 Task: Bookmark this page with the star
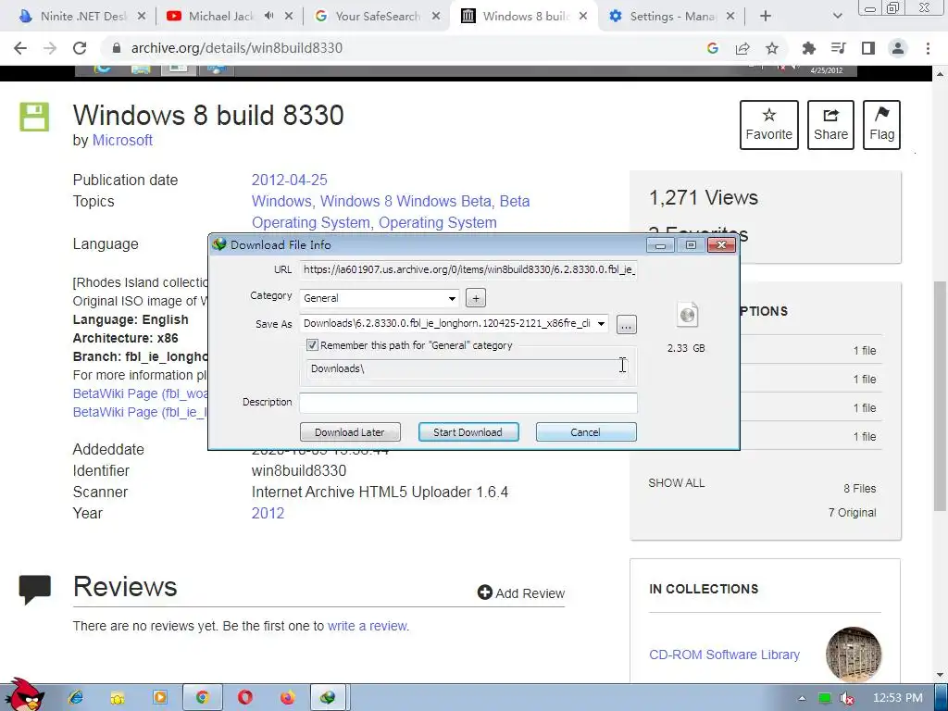coord(772,48)
